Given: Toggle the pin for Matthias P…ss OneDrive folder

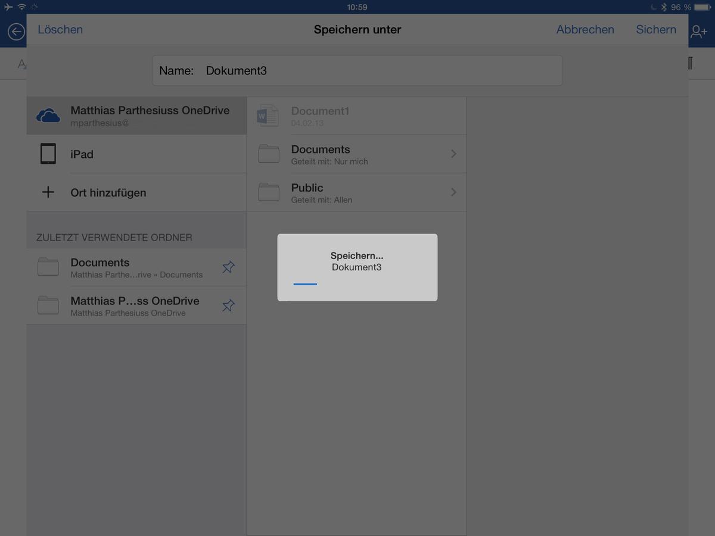Looking at the screenshot, I should 228,306.
